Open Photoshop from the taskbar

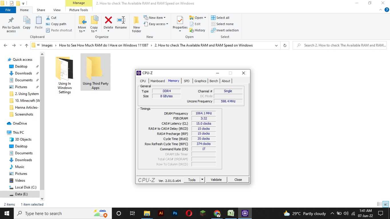point(175,213)
